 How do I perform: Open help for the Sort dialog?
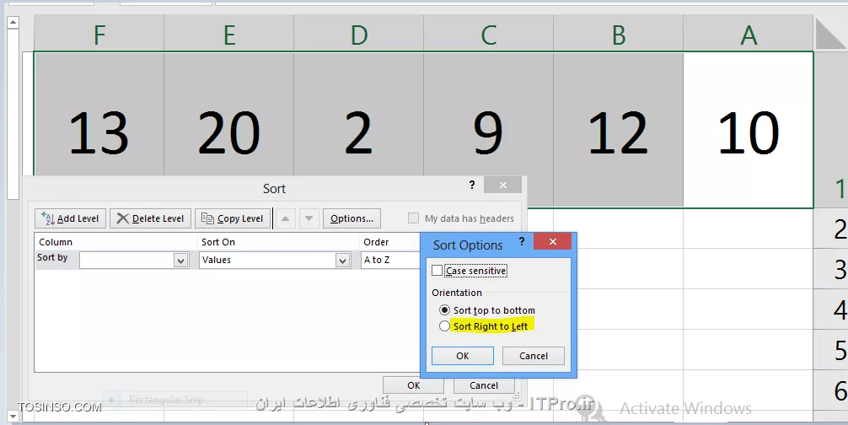pos(471,185)
